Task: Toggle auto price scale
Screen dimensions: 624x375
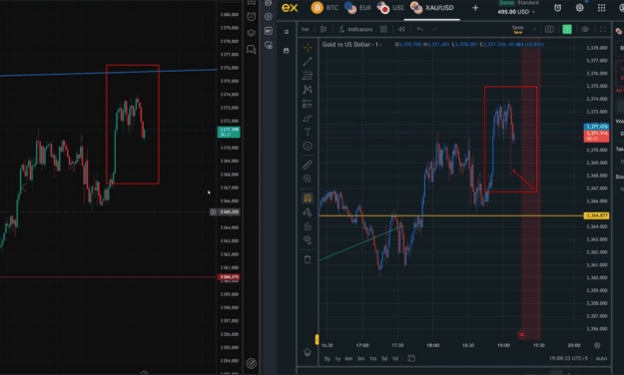Action: click(x=601, y=358)
